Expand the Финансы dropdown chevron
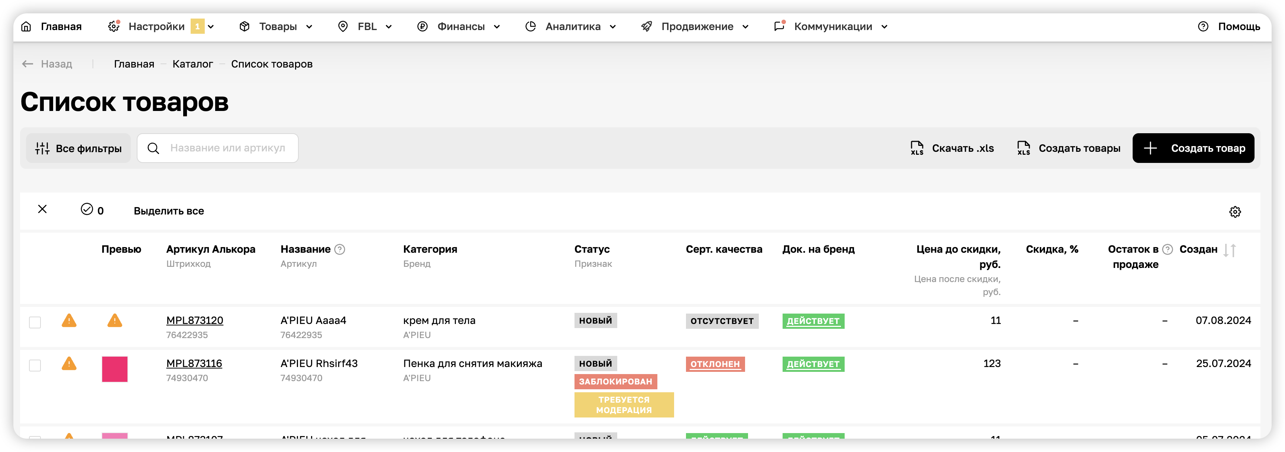Screen dimensions: 1285x452 (x=497, y=27)
